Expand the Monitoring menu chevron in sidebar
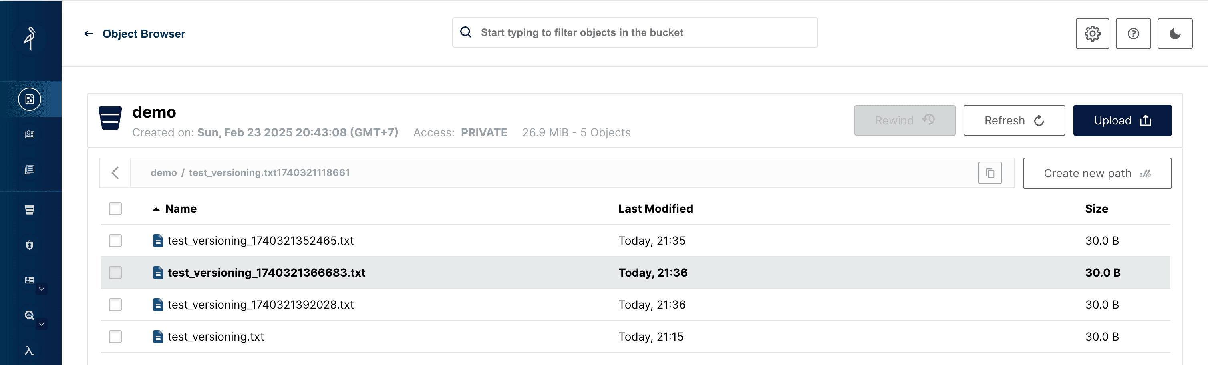Image resolution: width=1208 pixels, height=365 pixels. (x=42, y=324)
